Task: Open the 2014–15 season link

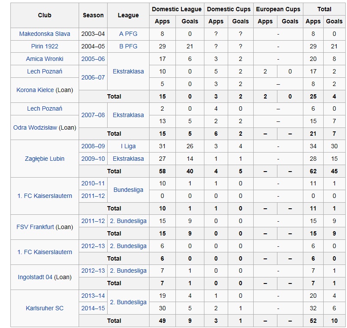Action: tap(93, 308)
